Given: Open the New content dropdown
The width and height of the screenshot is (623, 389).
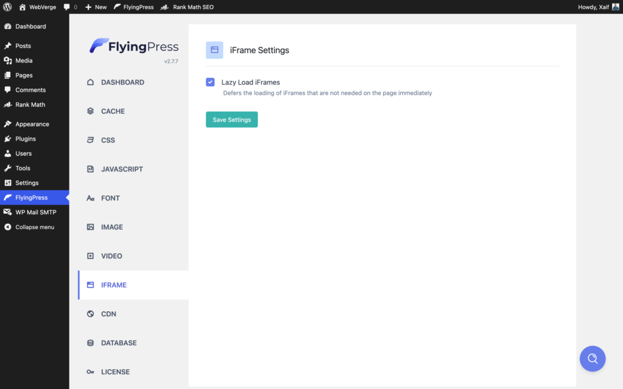Looking at the screenshot, I should pyautogui.click(x=95, y=7).
